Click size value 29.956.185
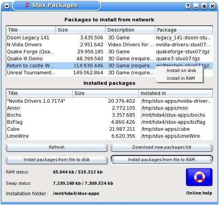The width and height of the screenshot is (219, 205). pyautogui.click(x=90, y=52)
